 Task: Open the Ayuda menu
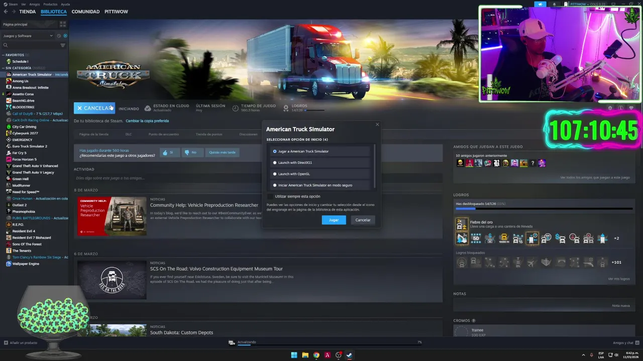pyautogui.click(x=65, y=4)
